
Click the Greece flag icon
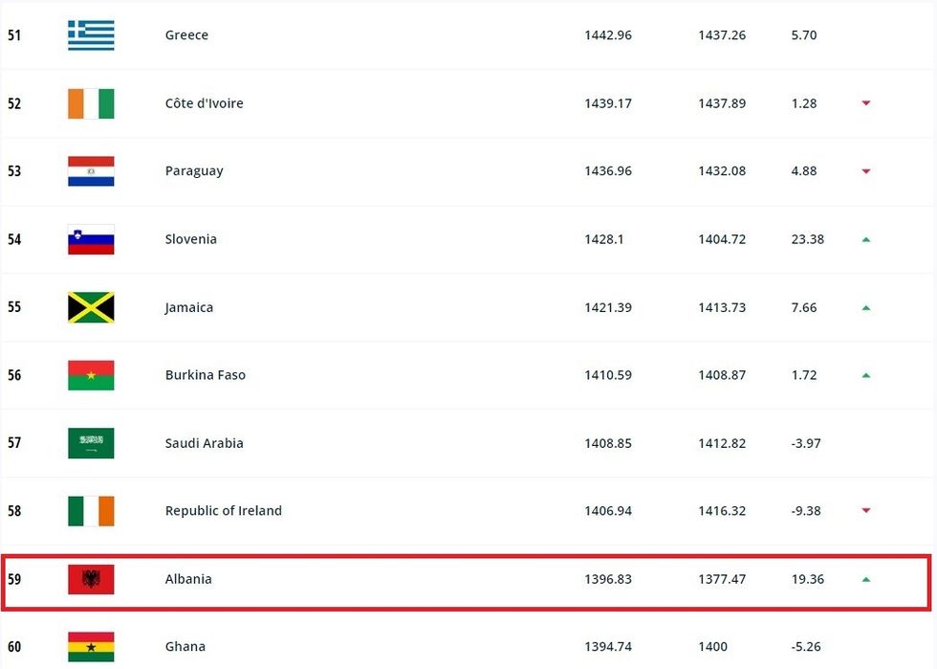pyautogui.click(x=91, y=35)
